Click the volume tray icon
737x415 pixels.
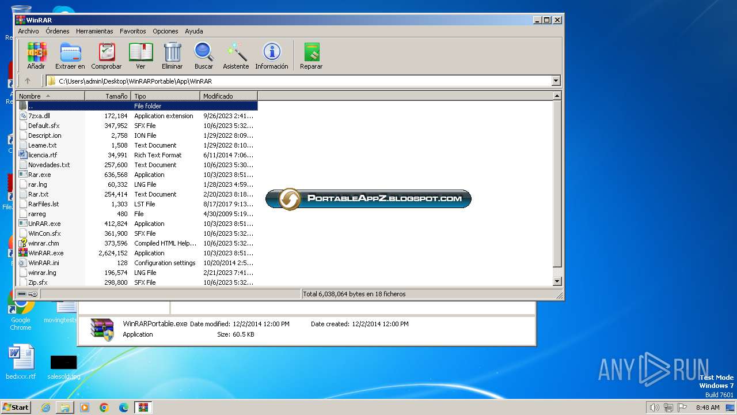coord(654,408)
